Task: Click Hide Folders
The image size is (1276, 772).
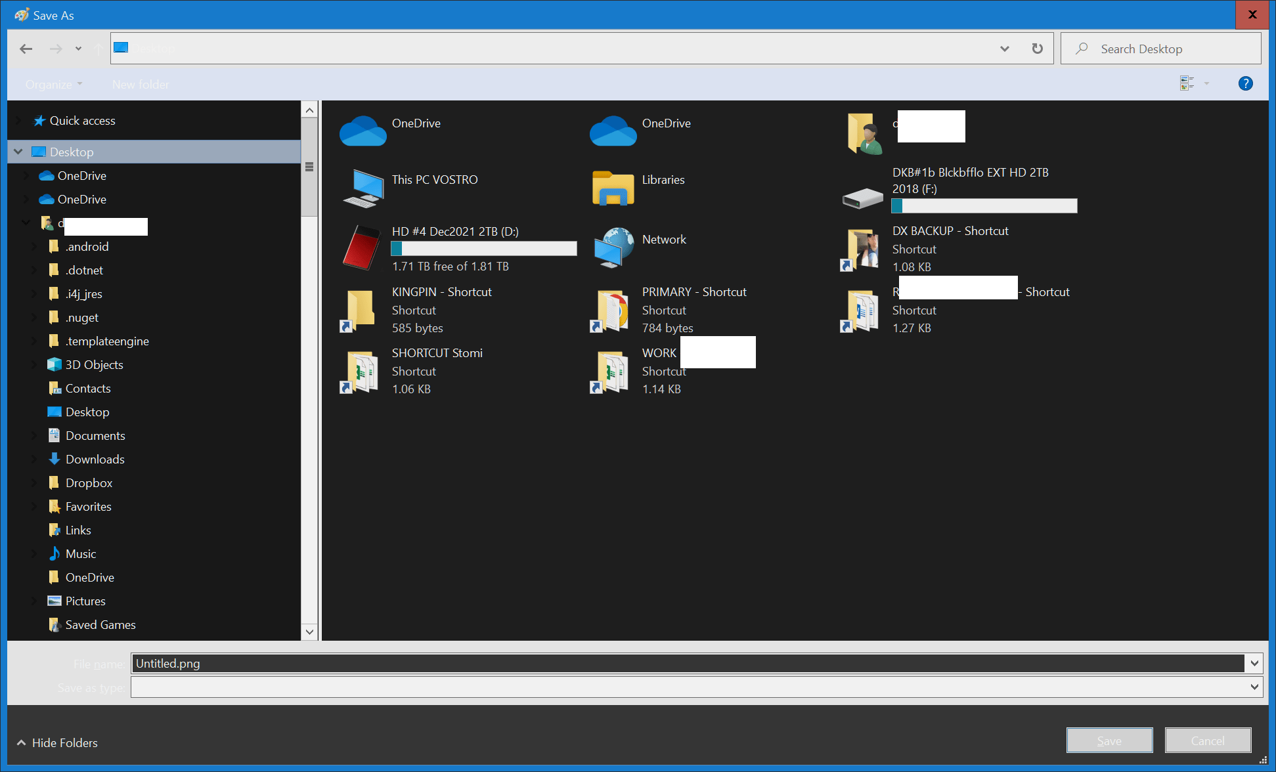Action: click(x=64, y=742)
